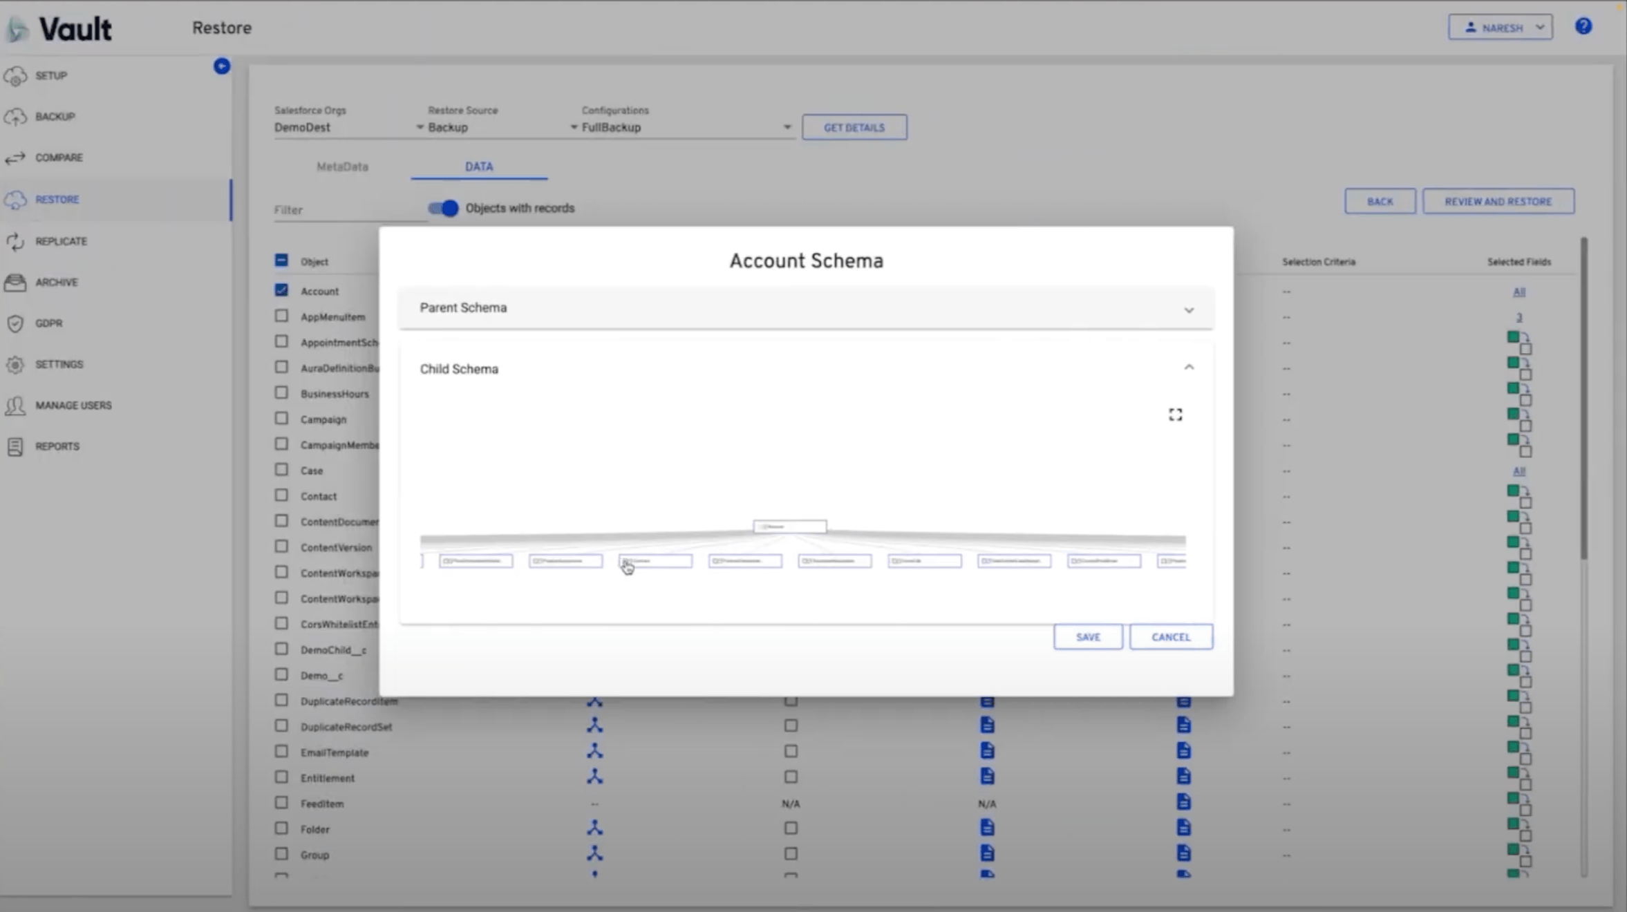Open the GDPR section
This screenshot has height=912, width=1627.
(x=48, y=323)
